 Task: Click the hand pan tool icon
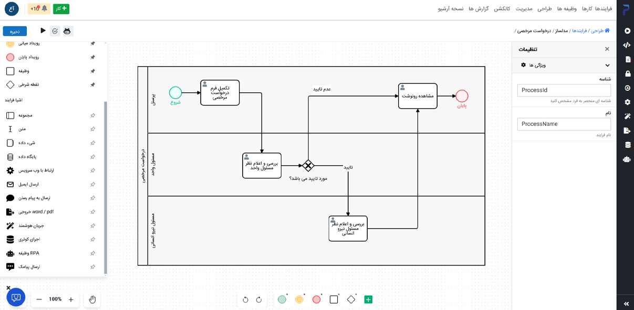tap(92, 300)
